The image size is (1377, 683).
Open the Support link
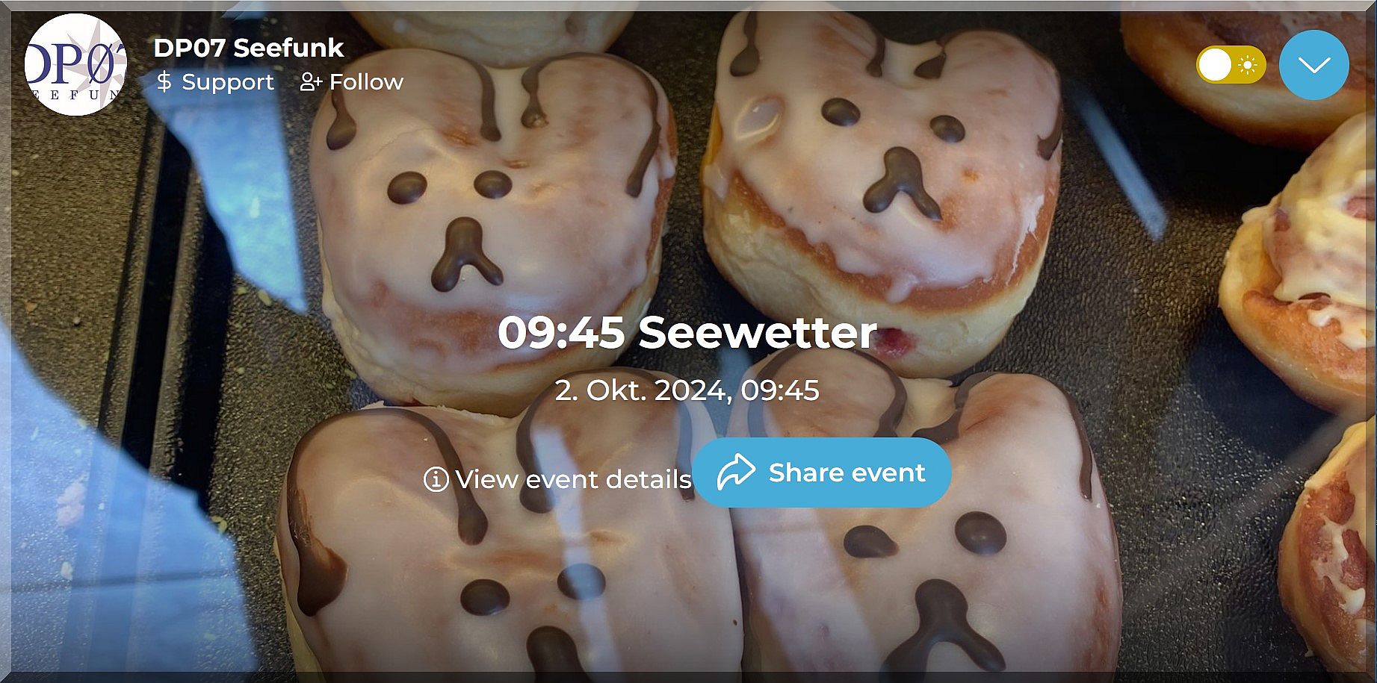(215, 81)
